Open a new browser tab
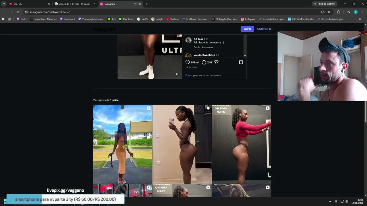The width and height of the screenshot is (367, 206). coord(147,4)
